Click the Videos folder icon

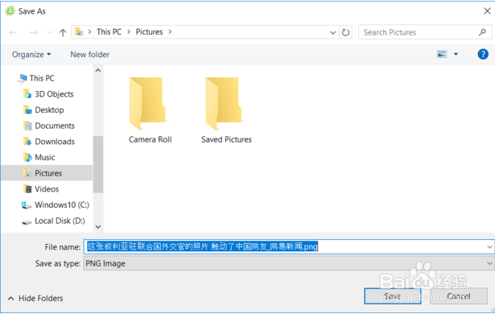27,189
